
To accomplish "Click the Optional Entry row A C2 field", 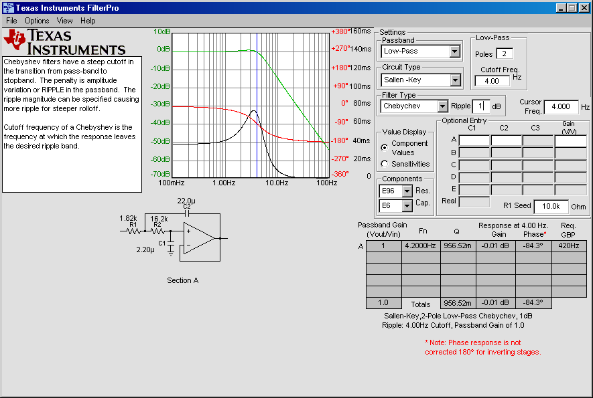I will point(507,140).
